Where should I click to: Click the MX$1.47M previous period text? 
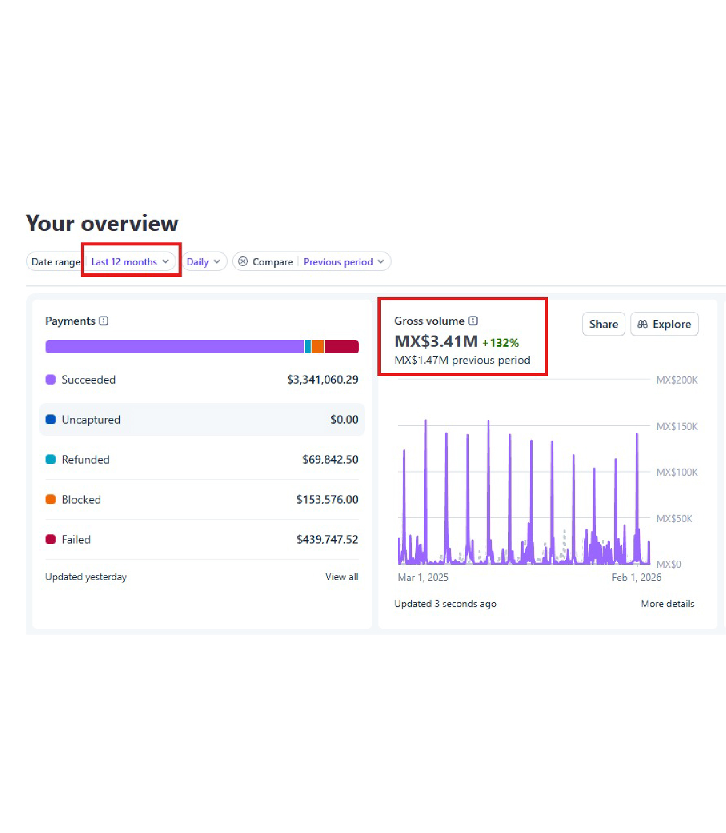pyautogui.click(x=462, y=360)
